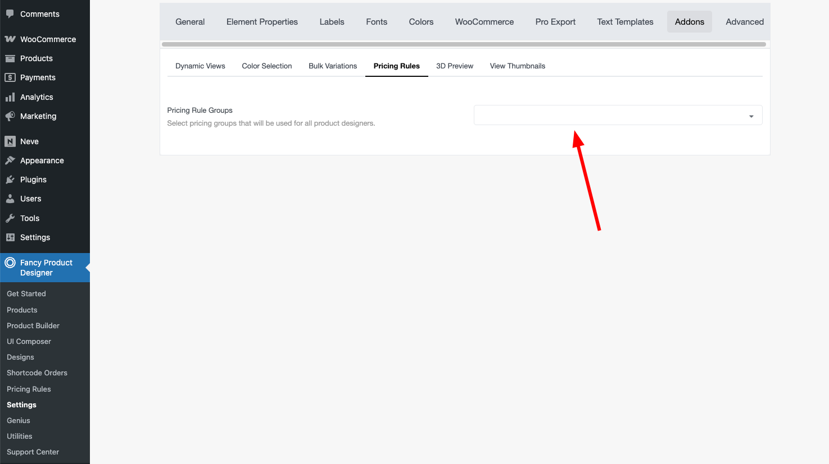The height and width of the screenshot is (464, 829).
Task: Click the Payments dollar icon
Action: tap(10, 77)
